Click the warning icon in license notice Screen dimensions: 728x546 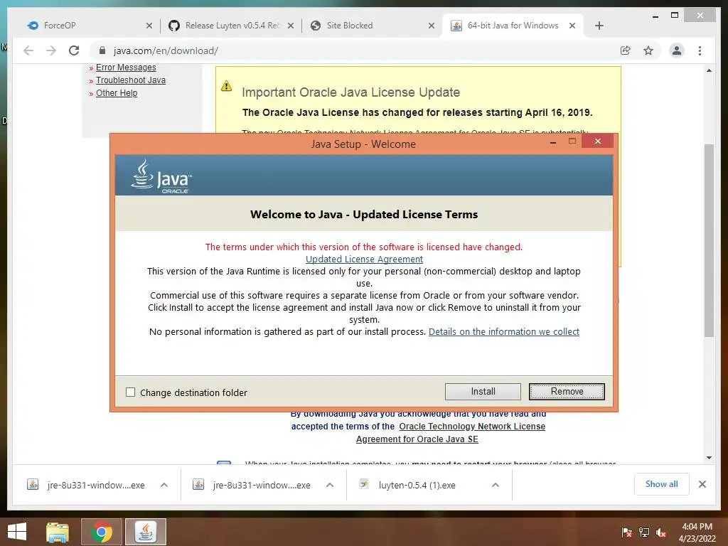(226, 86)
